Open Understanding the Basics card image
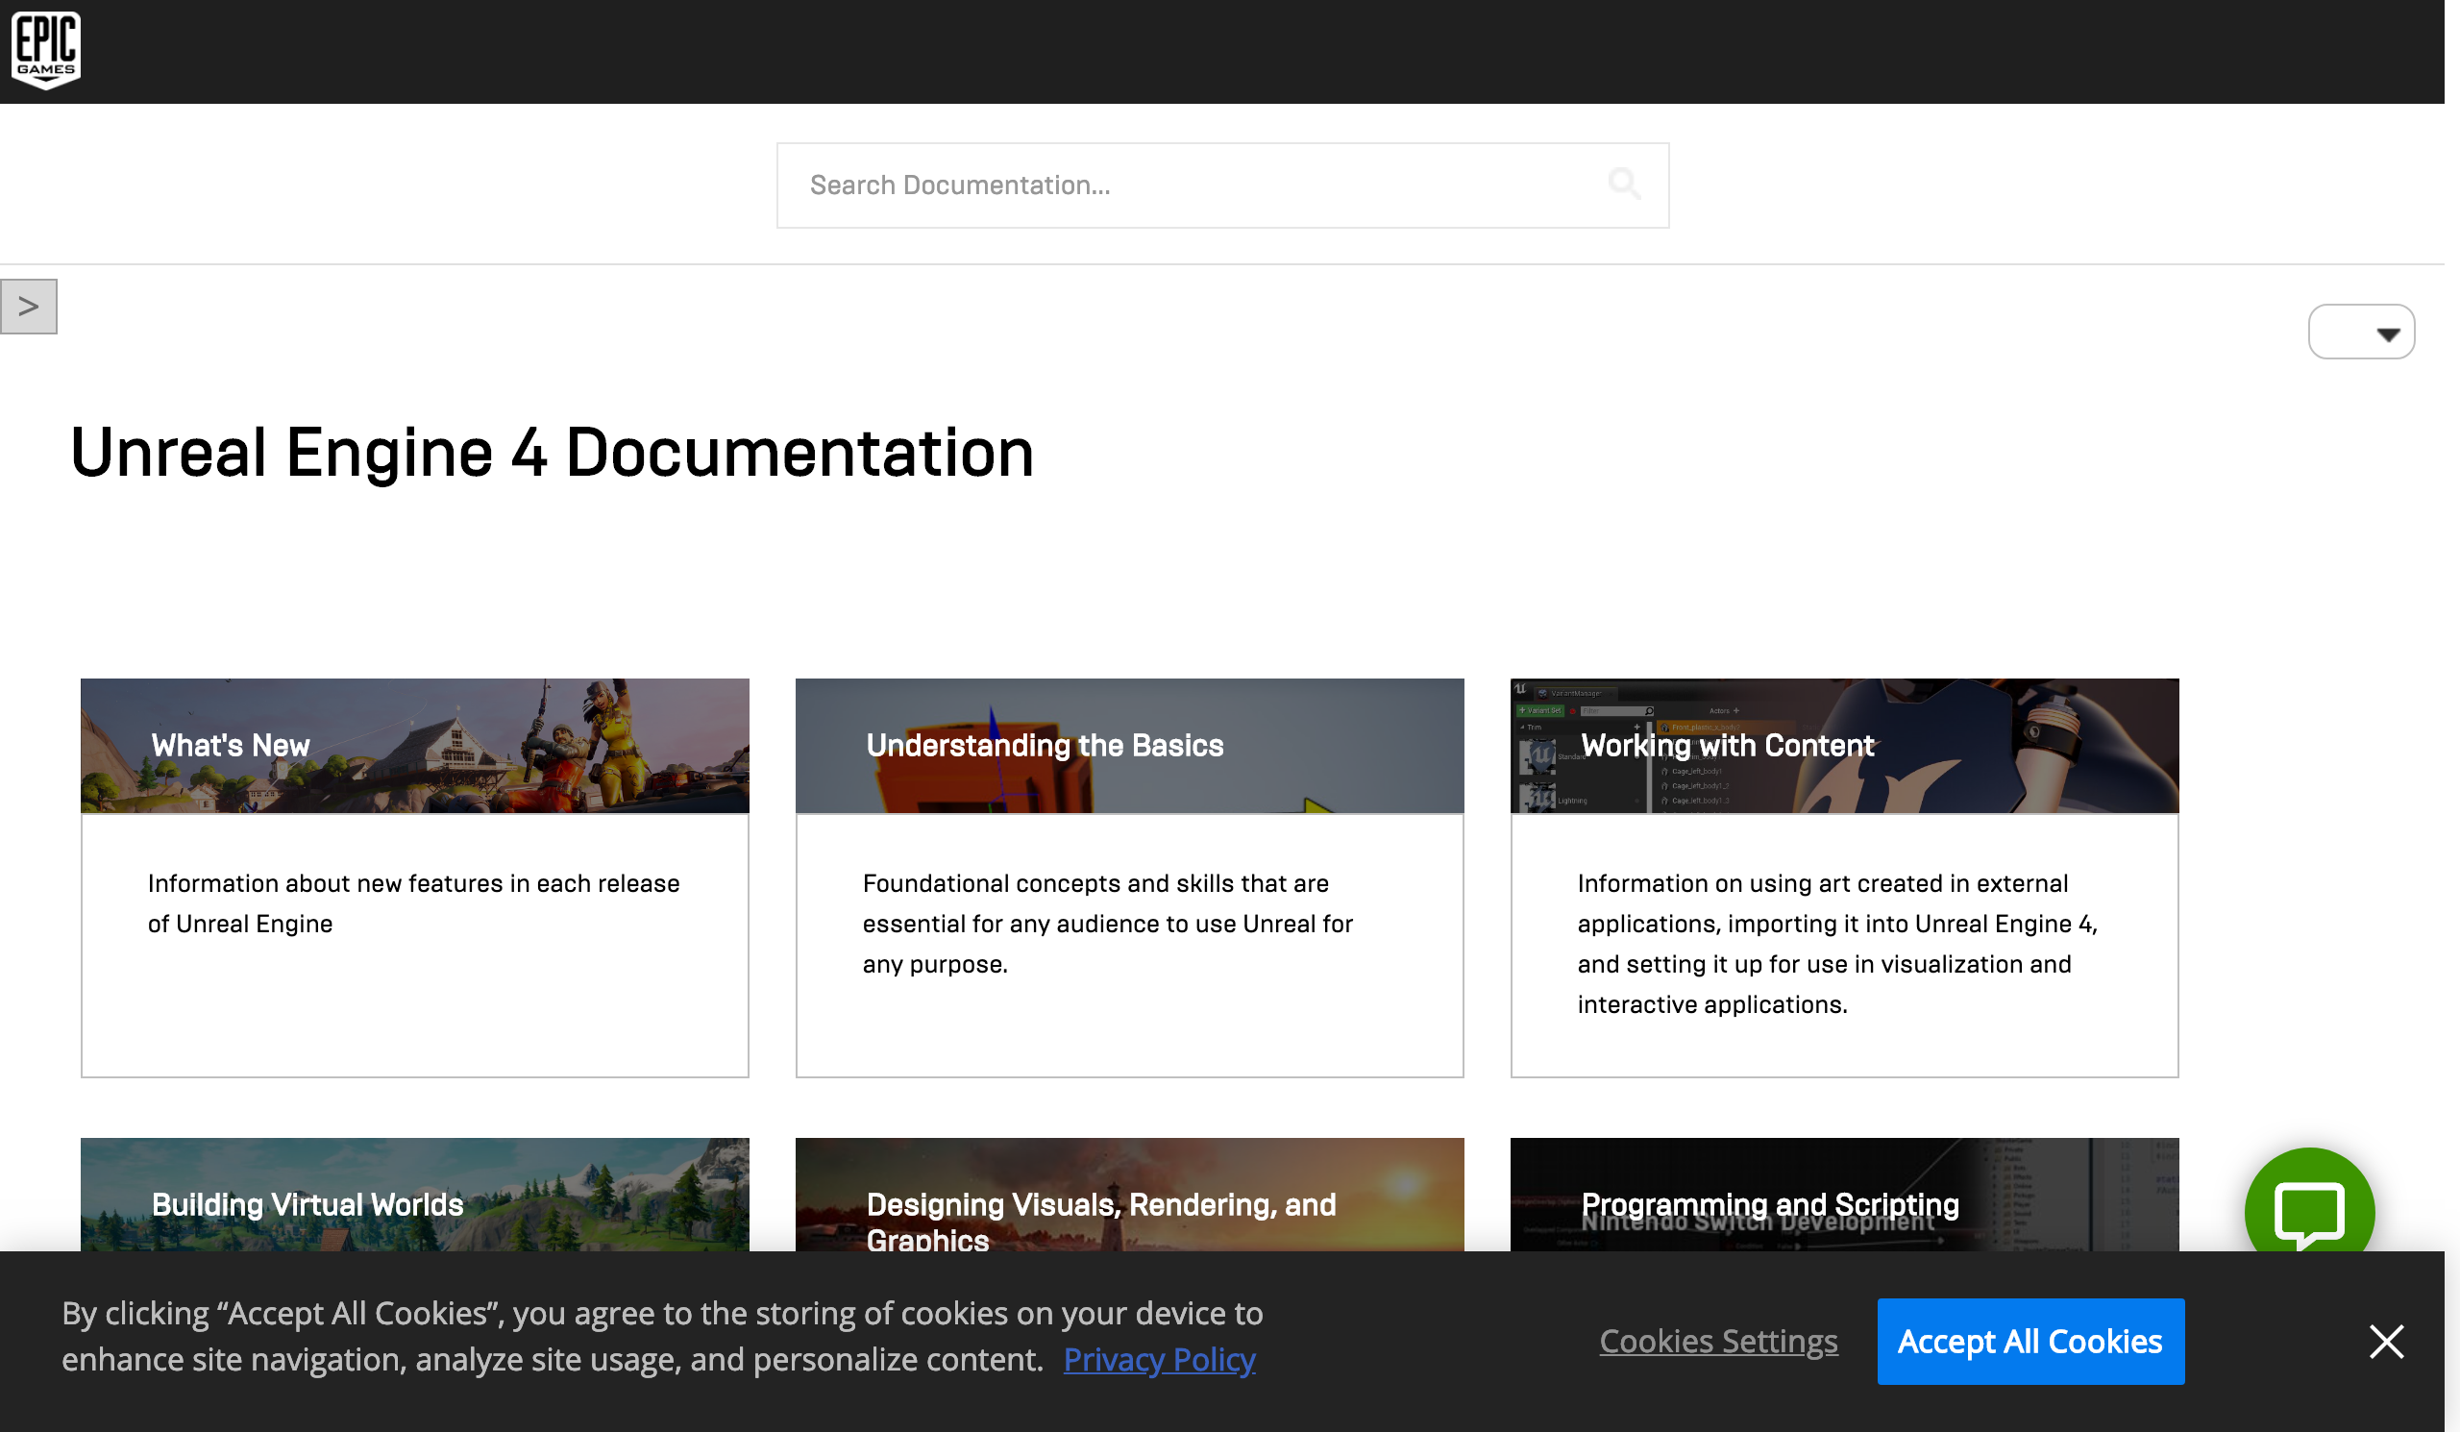Viewport: 2460px width, 1432px height. pyautogui.click(x=1129, y=746)
